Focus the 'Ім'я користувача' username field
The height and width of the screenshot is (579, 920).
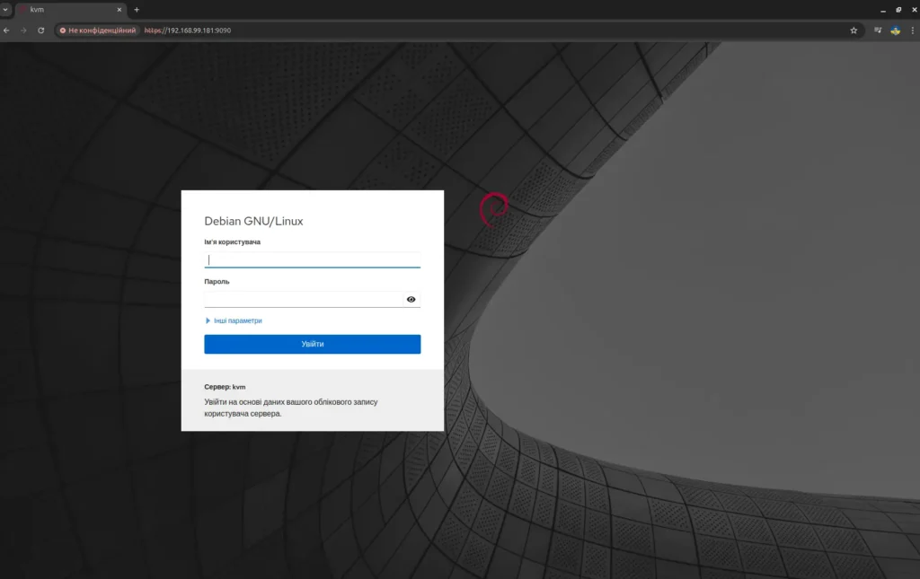point(312,259)
